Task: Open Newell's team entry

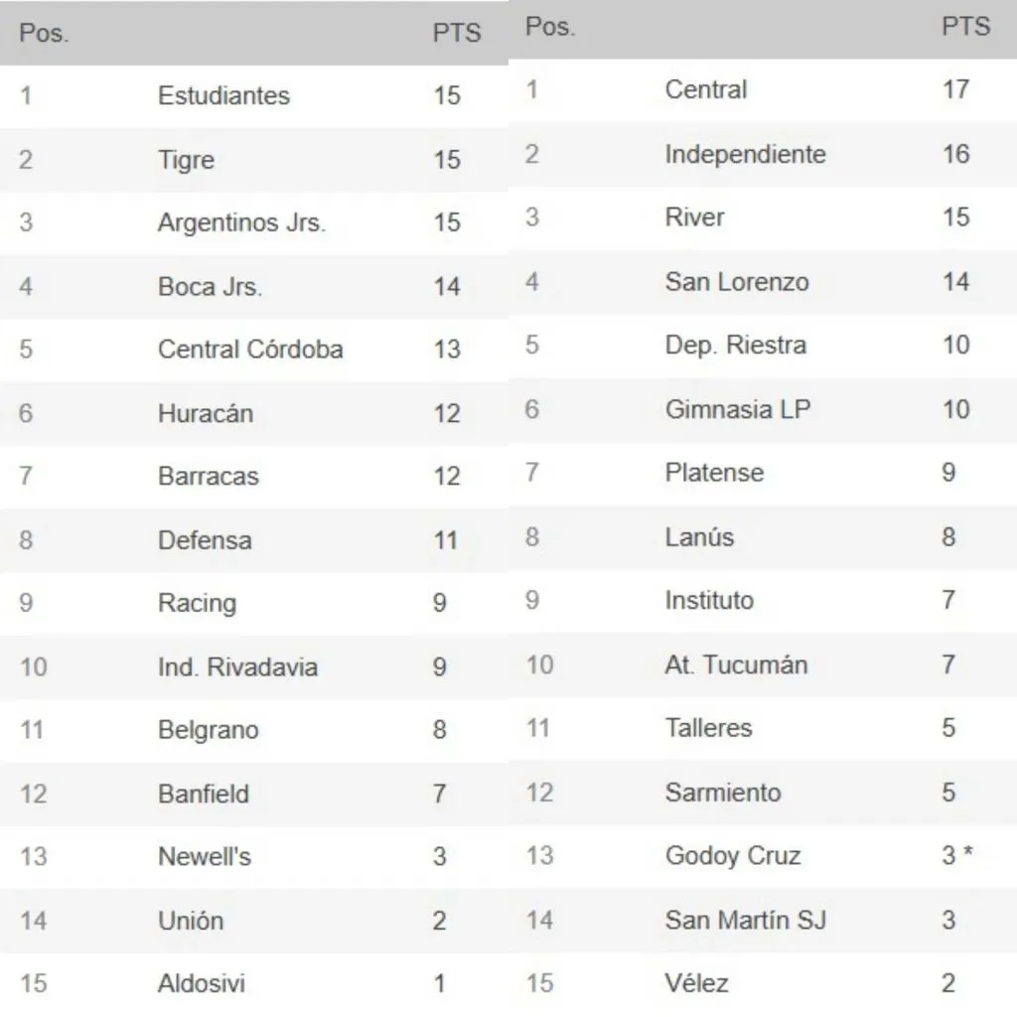Action: click(x=205, y=856)
